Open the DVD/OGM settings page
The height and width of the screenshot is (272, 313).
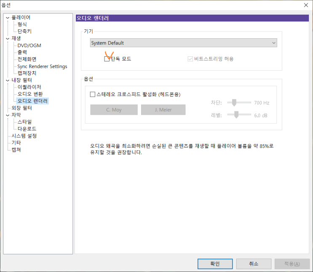tap(29, 45)
